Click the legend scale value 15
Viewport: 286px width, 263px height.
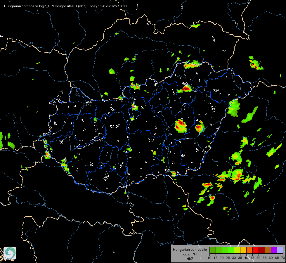(x=216, y=258)
